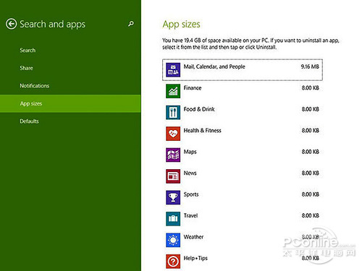
Task: Click the Help+Tips question mark icon
Action: (x=173, y=262)
